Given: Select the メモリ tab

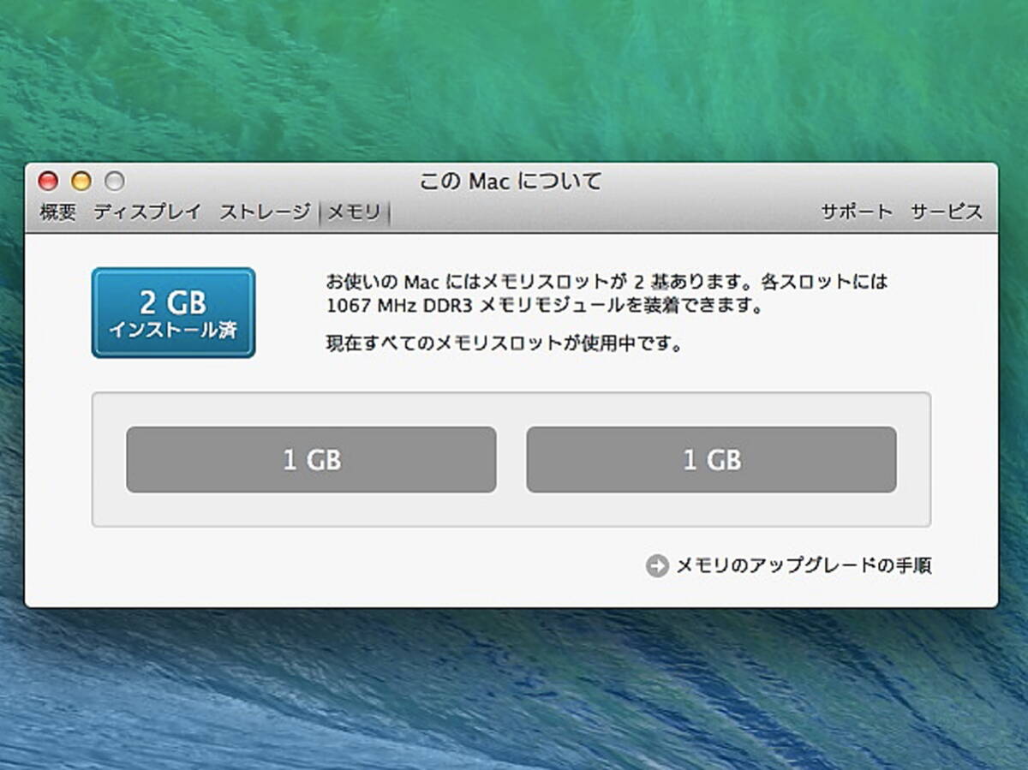Looking at the screenshot, I should 354,213.
